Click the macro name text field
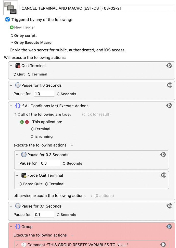Viewport: 176px width, 248px height. click(97, 8)
